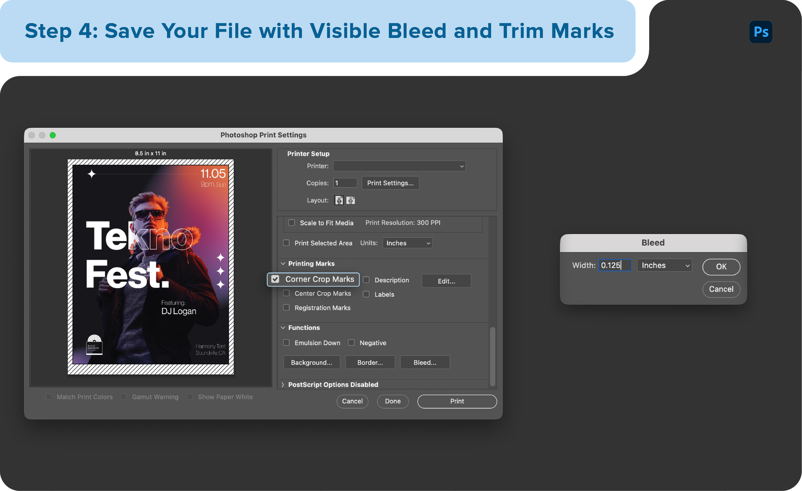The image size is (802, 491).
Task: Enable the Labels printing mark
Action: click(366, 294)
